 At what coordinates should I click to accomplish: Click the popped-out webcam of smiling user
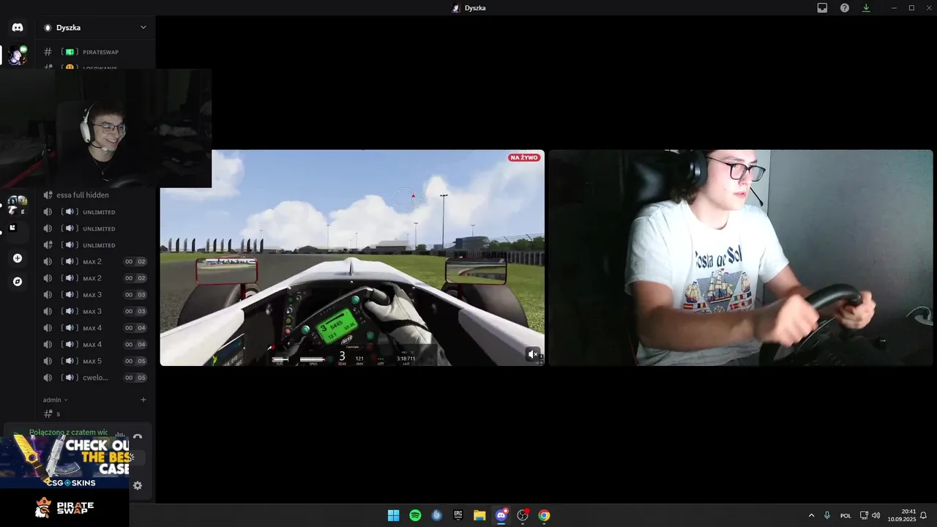tap(105, 129)
